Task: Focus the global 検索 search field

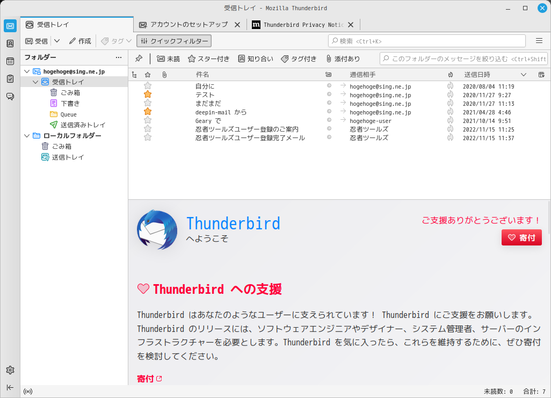Action: tap(426, 41)
